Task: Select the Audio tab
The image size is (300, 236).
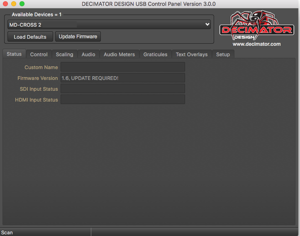Action: pyautogui.click(x=88, y=55)
